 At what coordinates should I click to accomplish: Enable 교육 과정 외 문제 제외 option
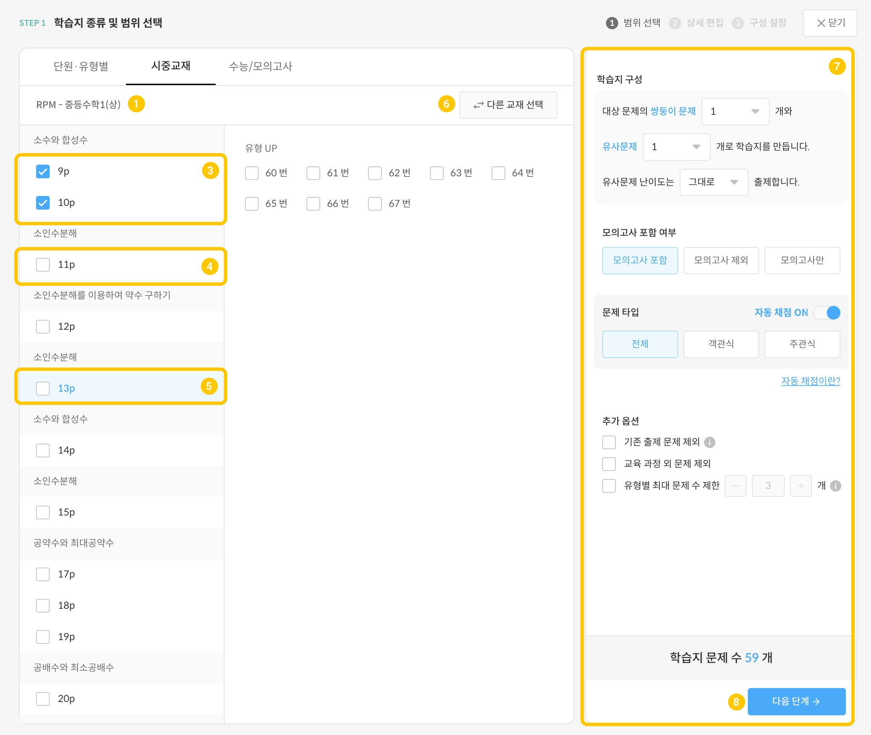pyautogui.click(x=609, y=464)
